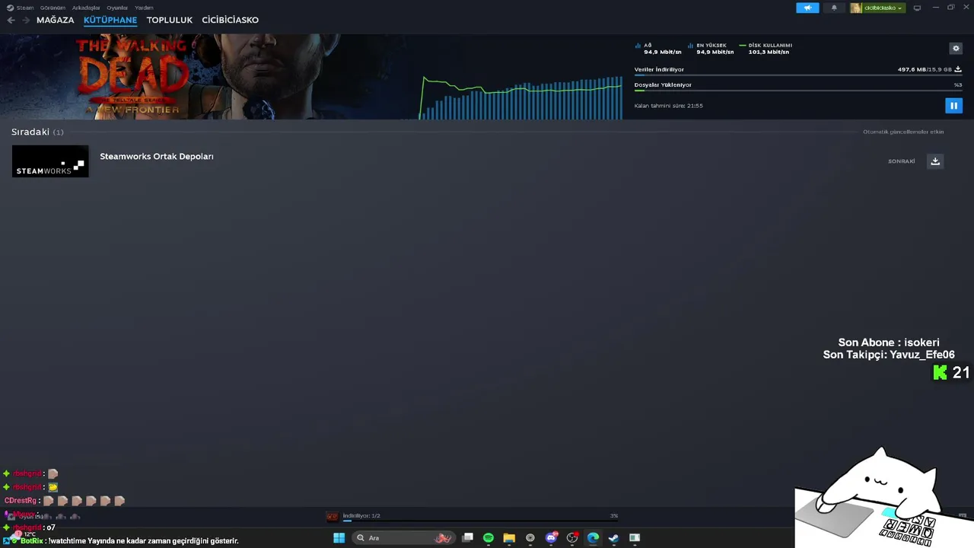
Task: Click the network download speed graph
Action: point(521,97)
